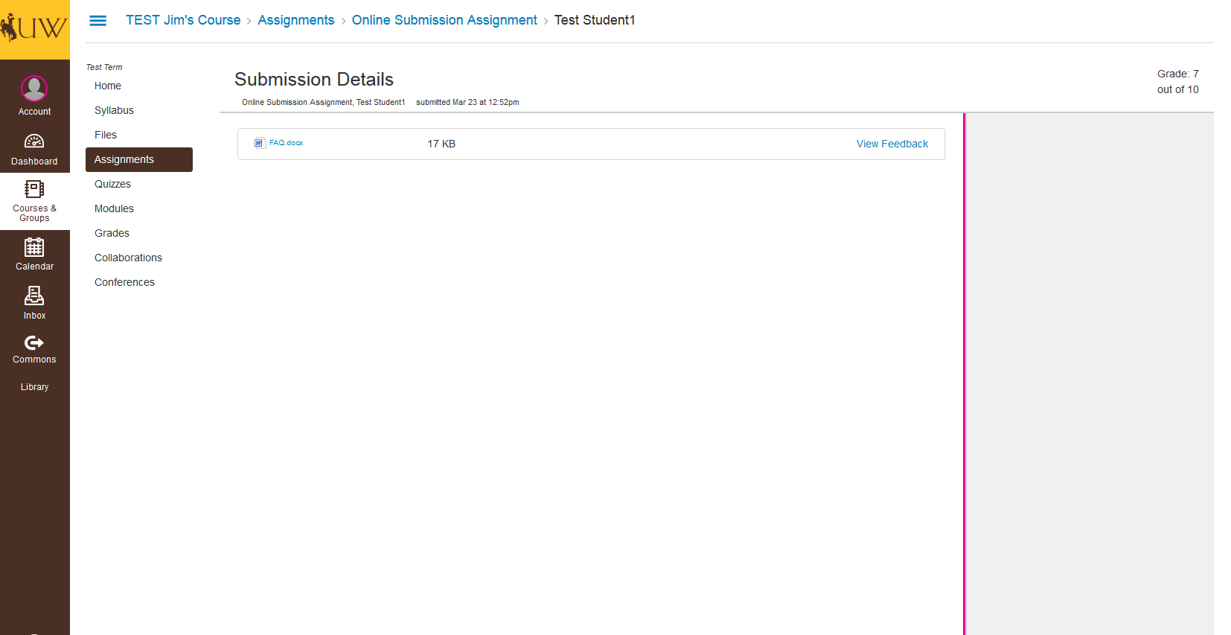This screenshot has width=1231, height=635.
Task: Click the UW logo in the sidebar
Action: 34,29
